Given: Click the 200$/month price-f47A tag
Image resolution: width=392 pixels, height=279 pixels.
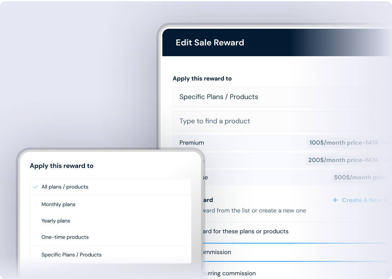Looking at the screenshot, I should point(343,160).
